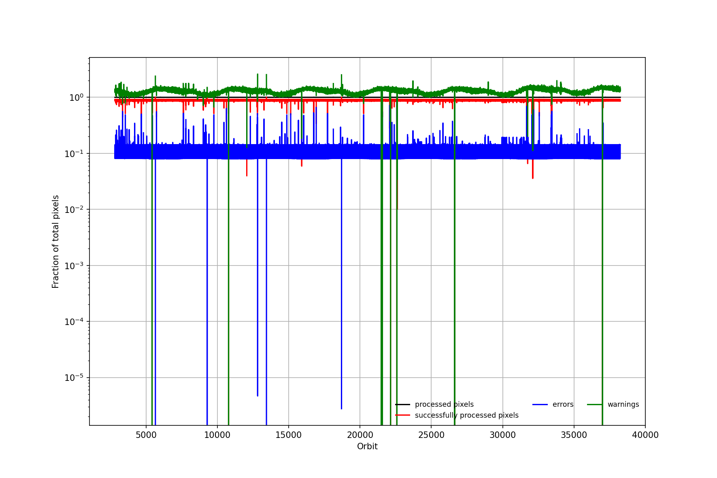Click the y-axis tick label 10⁻⁴
This screenshot has height=478, width=717.
pyautogui.click(x=74, y=321)
